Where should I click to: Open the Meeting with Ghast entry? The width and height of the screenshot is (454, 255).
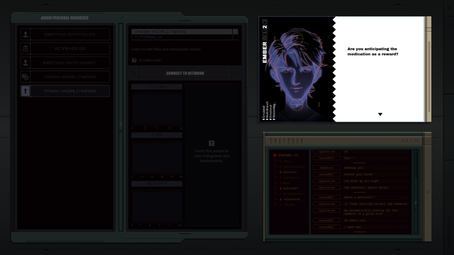(x=70, y=62)
